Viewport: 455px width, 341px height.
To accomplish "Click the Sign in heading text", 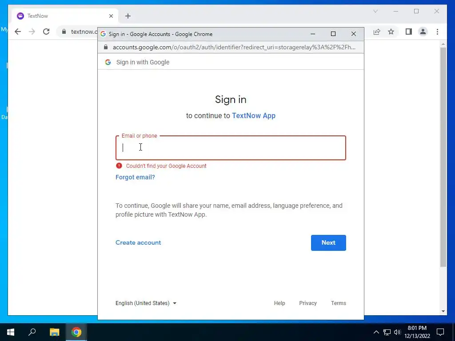I will click(231, 99).
